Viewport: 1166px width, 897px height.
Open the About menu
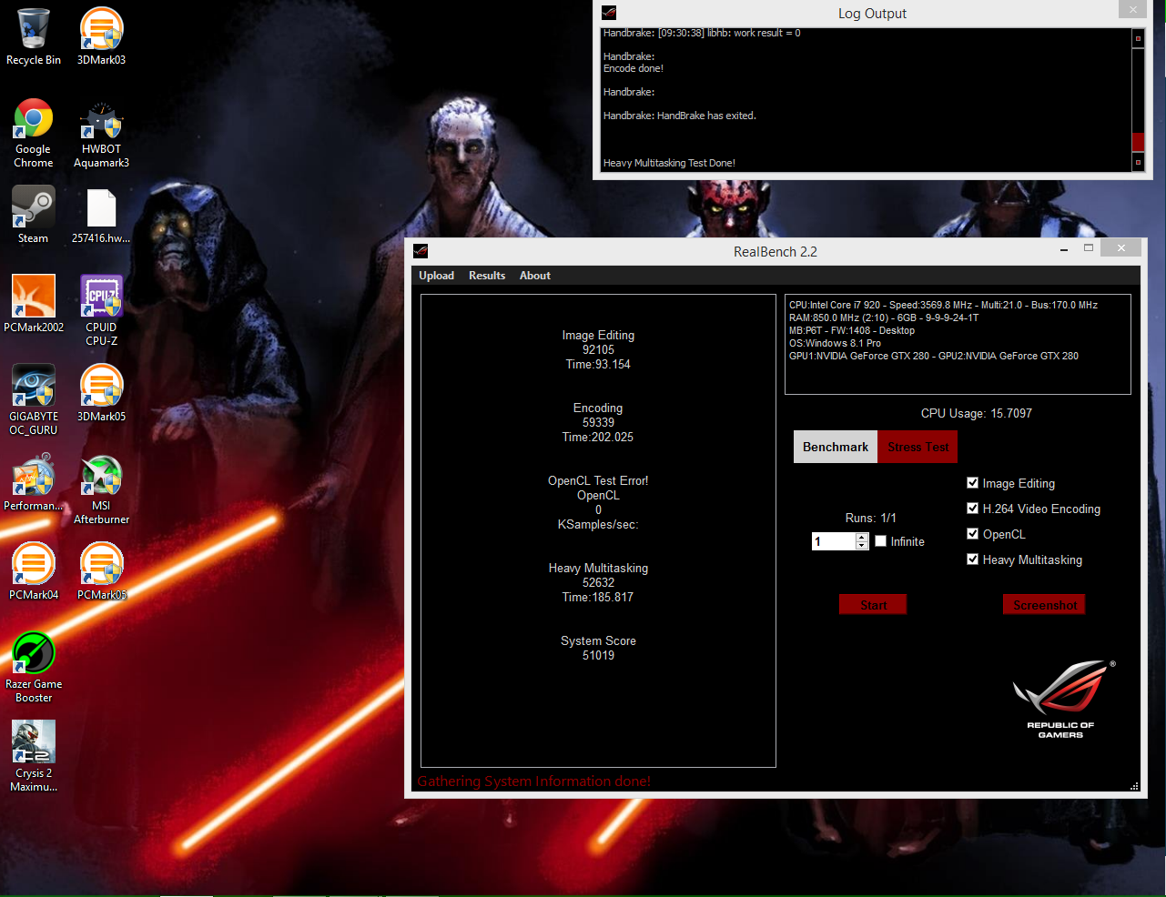pos(535,276)
